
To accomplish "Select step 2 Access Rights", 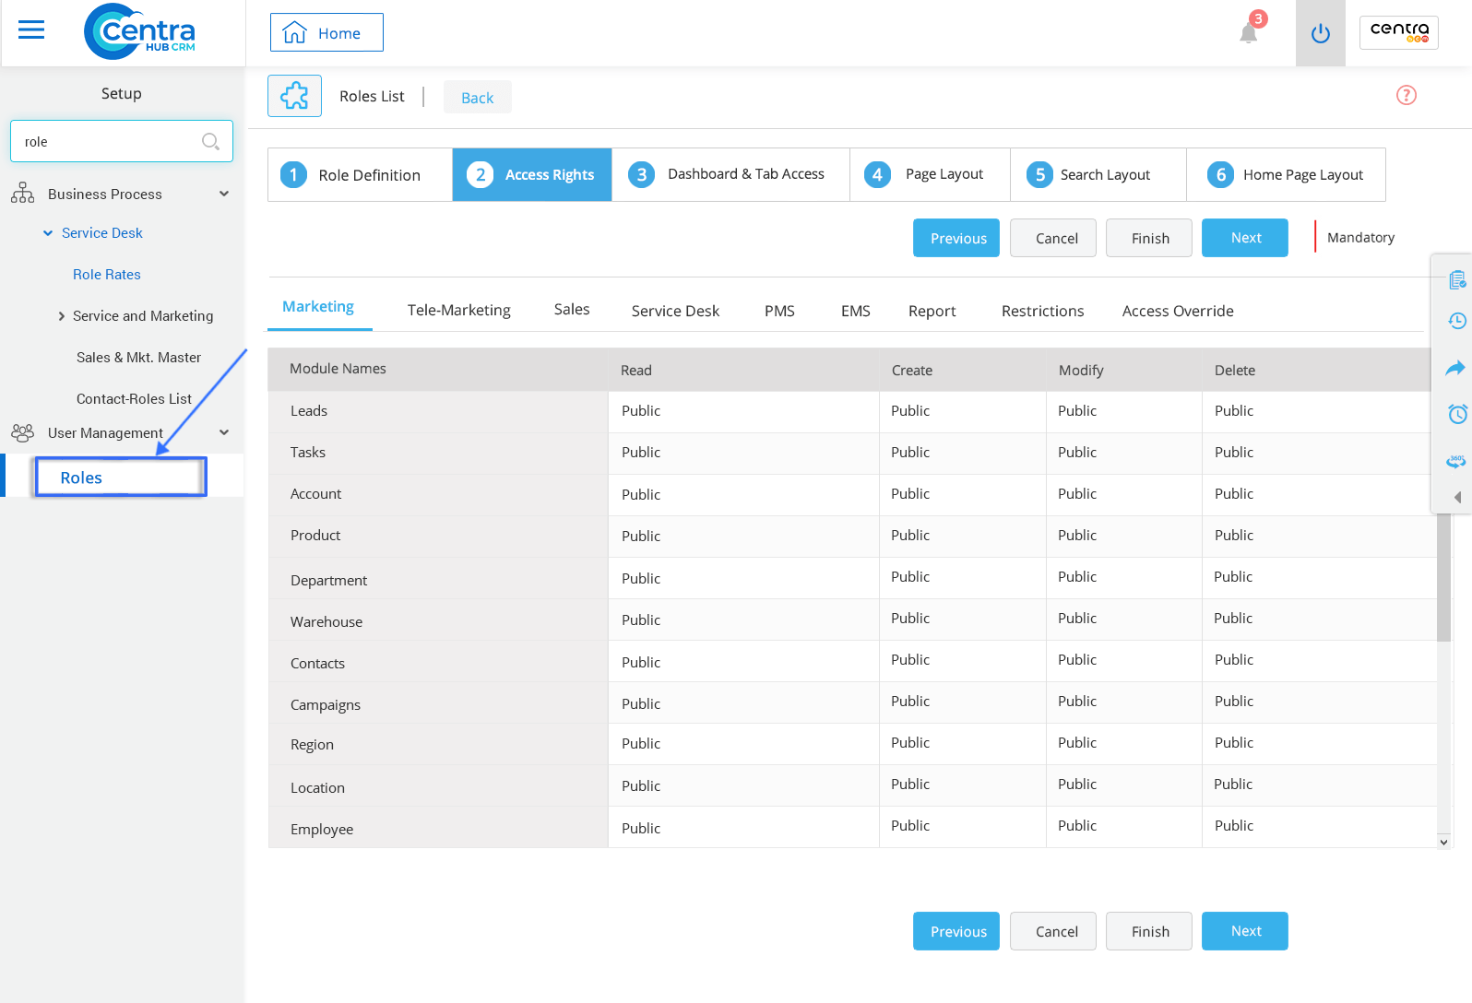I will tap(532, 174).
